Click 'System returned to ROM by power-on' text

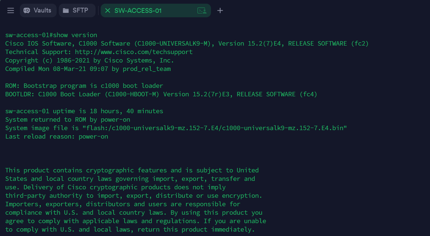[x=68, y=119]
